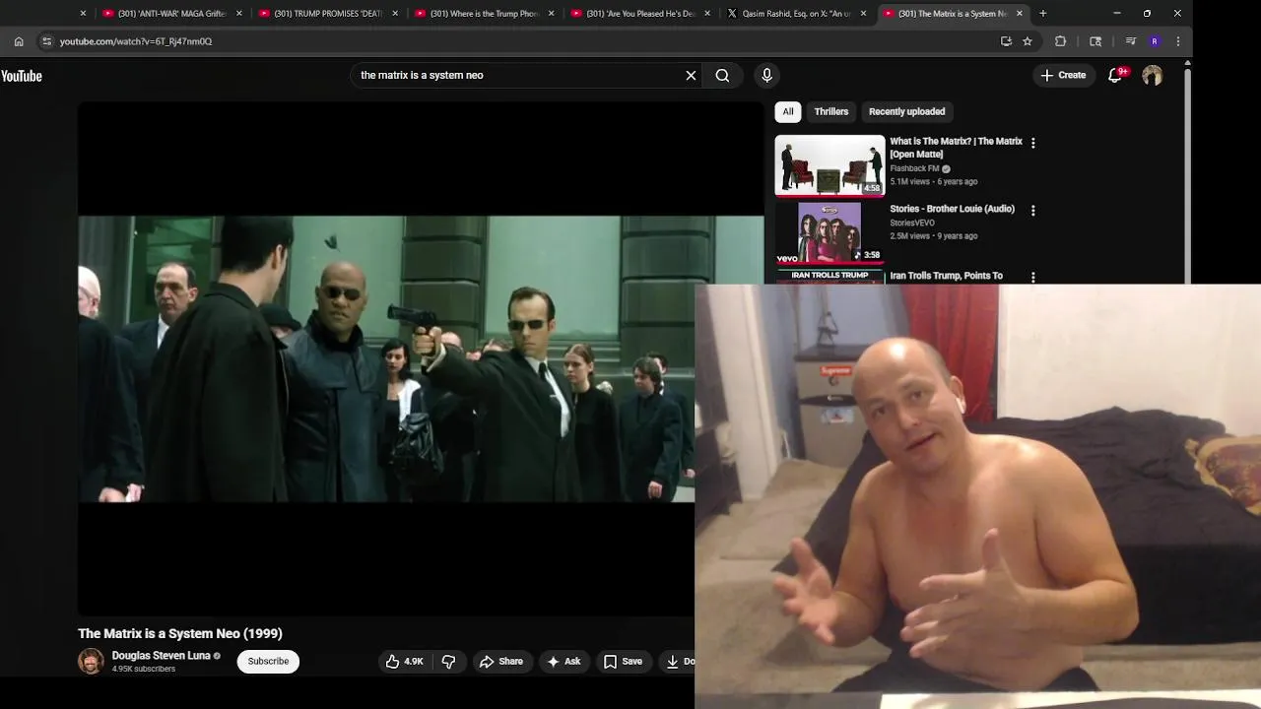Click the video title The Matrix is a System Neo
Image resolution: width=1261 pixels, height=709 pixels.
[x=180, y=633]
